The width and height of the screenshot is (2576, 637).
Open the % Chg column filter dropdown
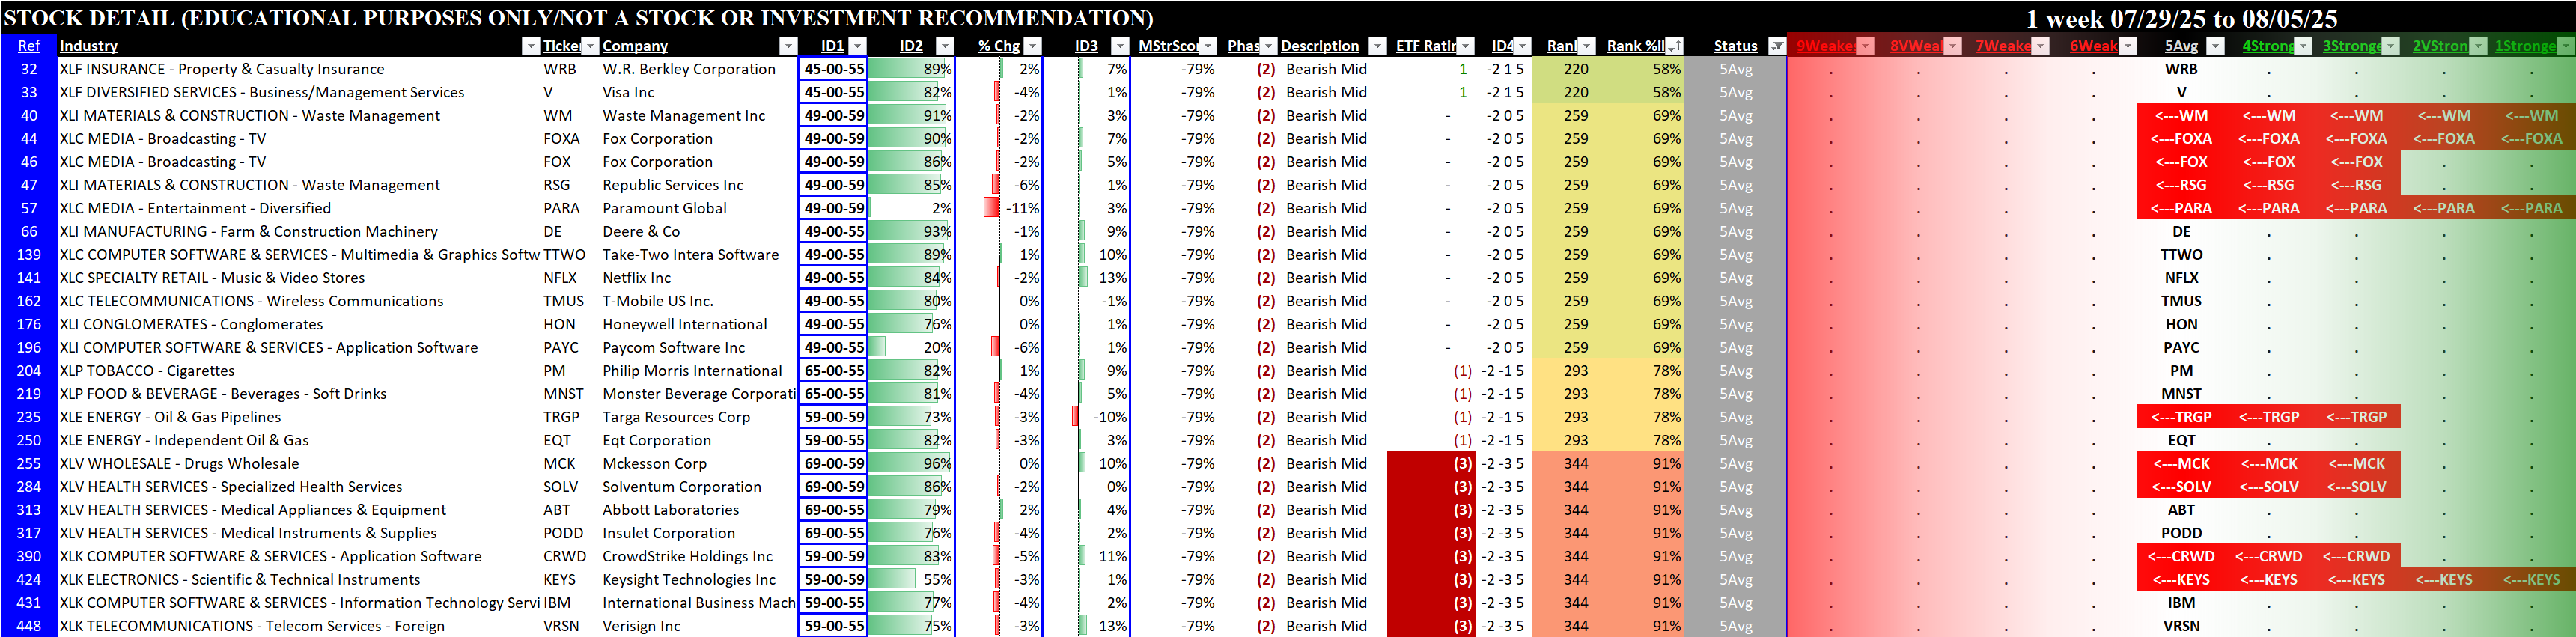click(1033, 46)
